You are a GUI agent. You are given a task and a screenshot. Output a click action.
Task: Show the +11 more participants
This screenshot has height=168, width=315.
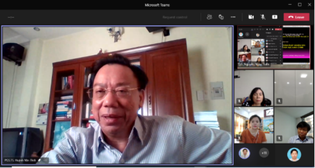(x=264, y=153)
